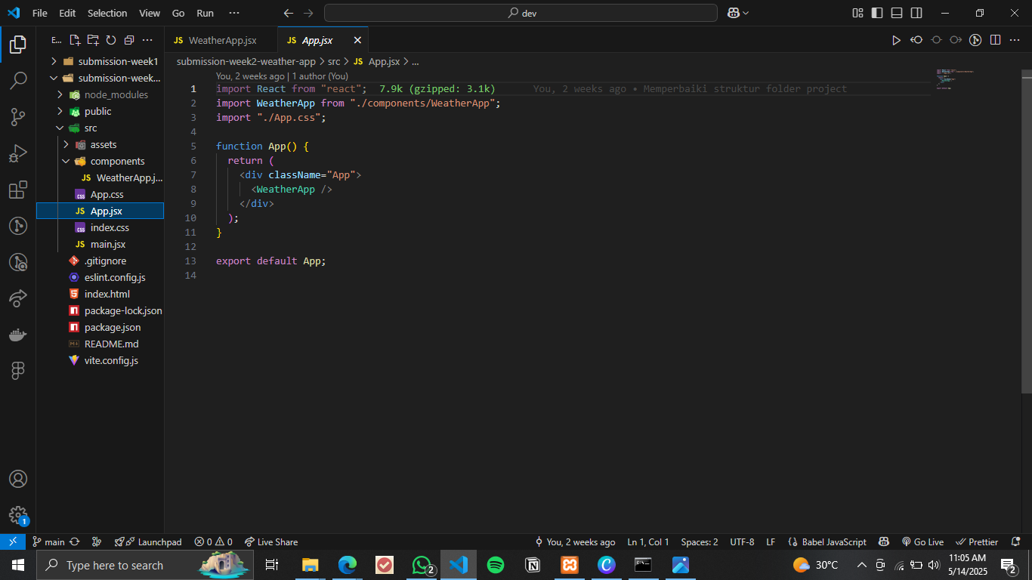Open the Extensions view
Viewport: 1032px width, 580px height.
18,190
